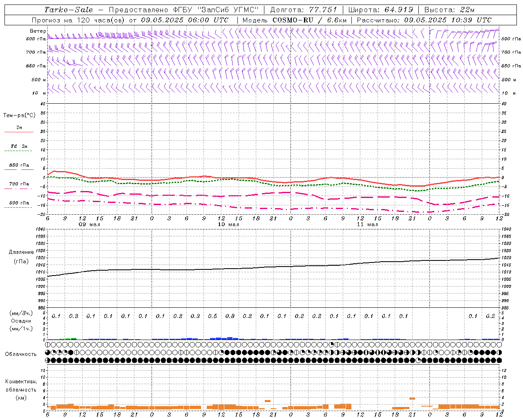Click the (км) unit under convective cloudiness
Screen dimensions: 523x418
click(x=21, y=398)
